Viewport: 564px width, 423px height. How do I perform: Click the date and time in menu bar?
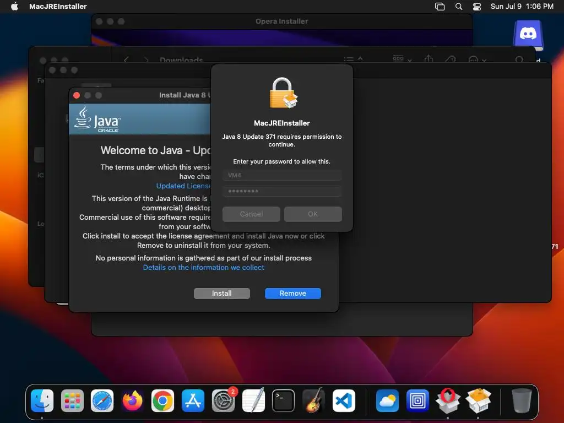522,6
